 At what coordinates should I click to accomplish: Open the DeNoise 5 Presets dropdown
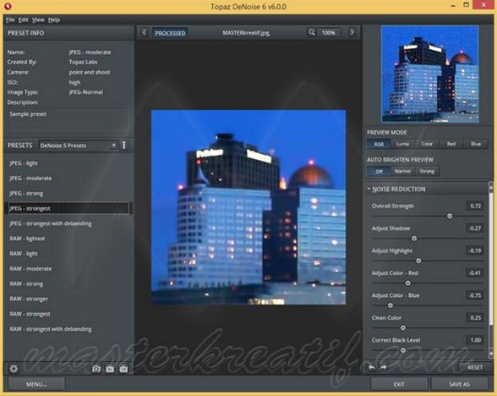78,146
